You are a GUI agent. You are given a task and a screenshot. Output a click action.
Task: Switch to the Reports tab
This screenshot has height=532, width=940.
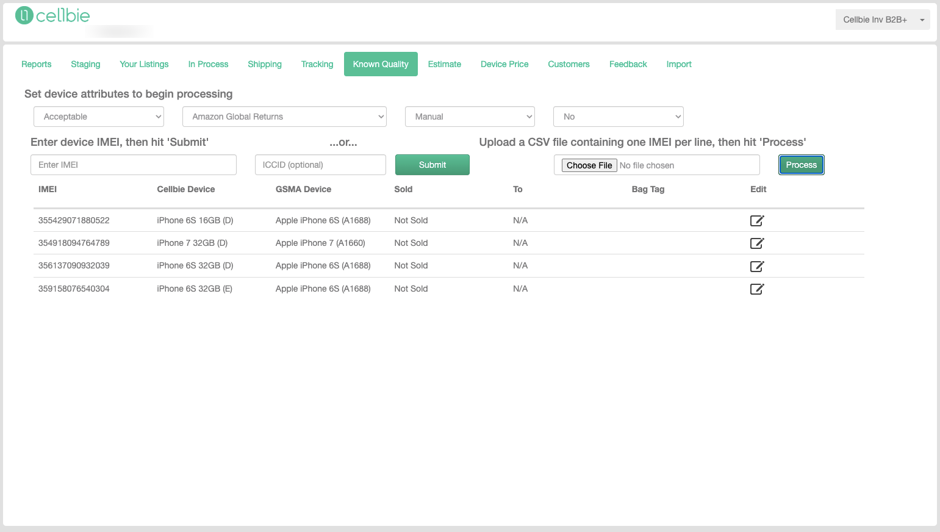click(x=37, y=64)
